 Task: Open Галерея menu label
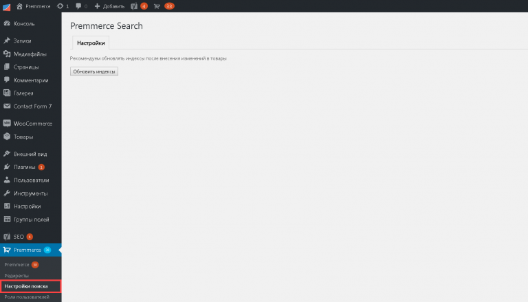[23, 93]
